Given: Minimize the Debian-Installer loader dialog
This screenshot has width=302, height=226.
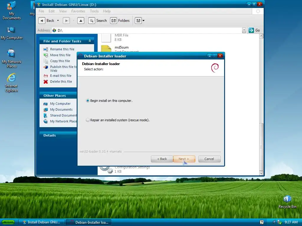Looking at the screenshot, I should pyautogui.click(x=210, y=56).
